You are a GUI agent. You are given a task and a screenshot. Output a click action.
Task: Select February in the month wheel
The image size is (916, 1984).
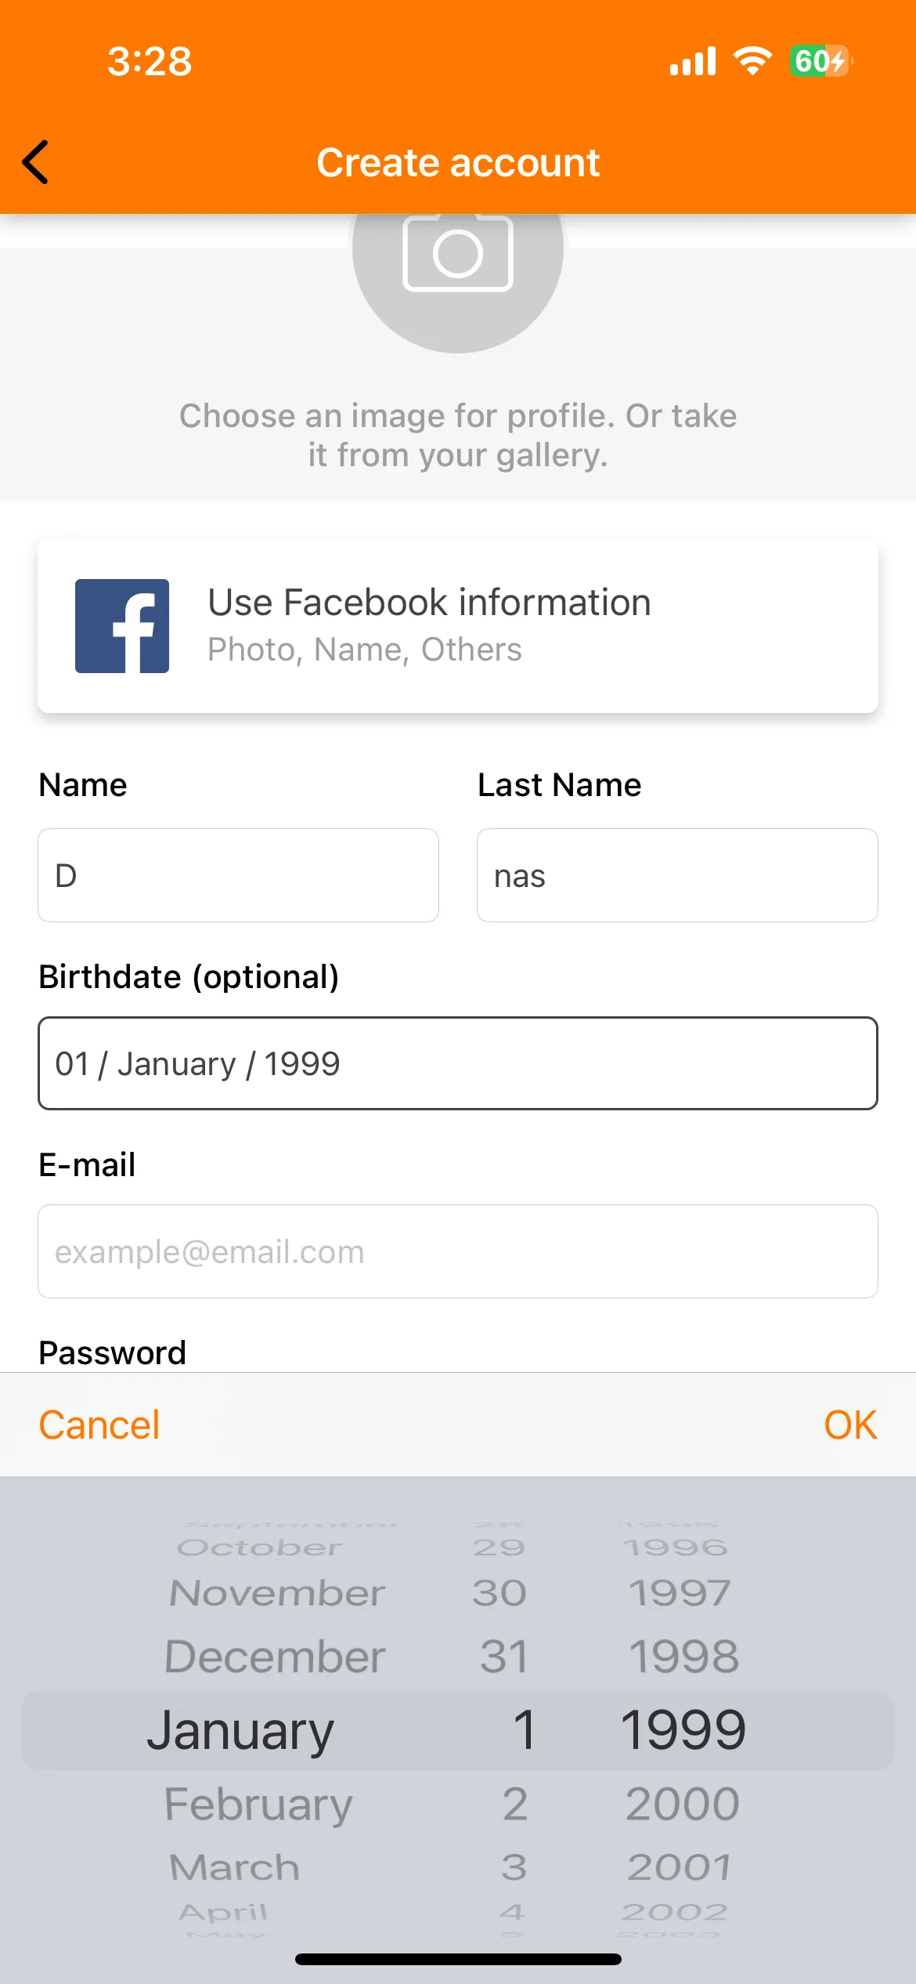point(258,1805)
